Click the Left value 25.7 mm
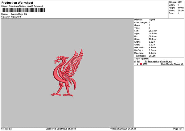Image resolution: width=185 pixels, height=131 pixels. point(153,31)
